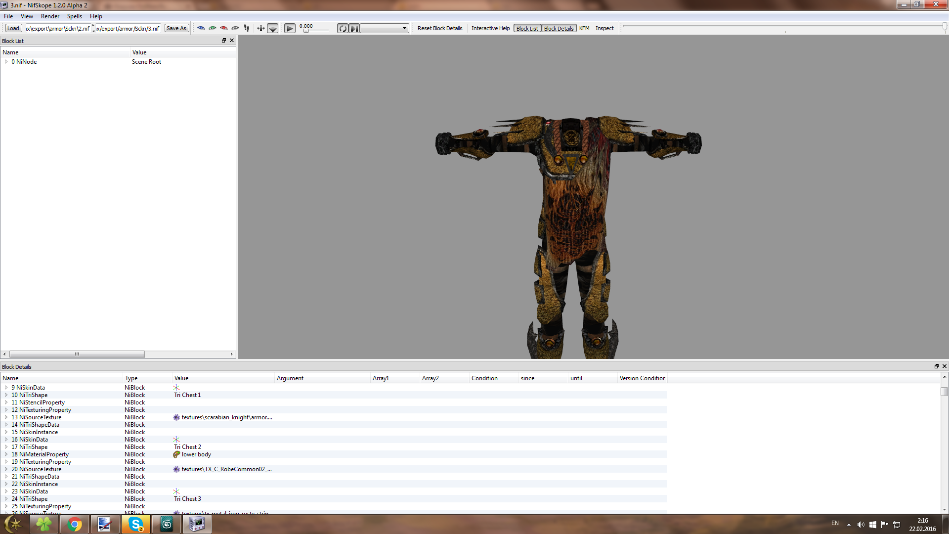Open the green clover taskbar app

point(44,524)
